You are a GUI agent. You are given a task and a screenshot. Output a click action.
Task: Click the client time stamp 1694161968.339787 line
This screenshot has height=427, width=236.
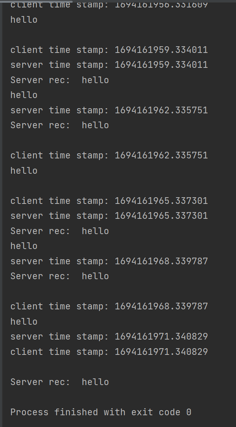(x=109, y=306)
